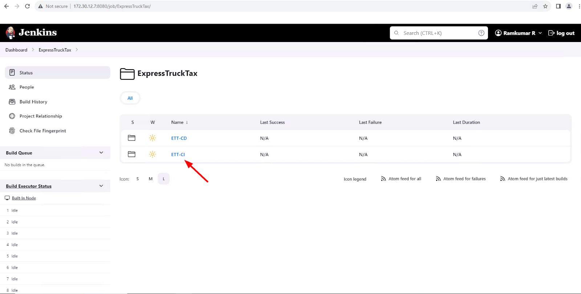Click the folder icon in ETT-CI row
Viewport: 581px width, 294px height.
pos(132,154)
